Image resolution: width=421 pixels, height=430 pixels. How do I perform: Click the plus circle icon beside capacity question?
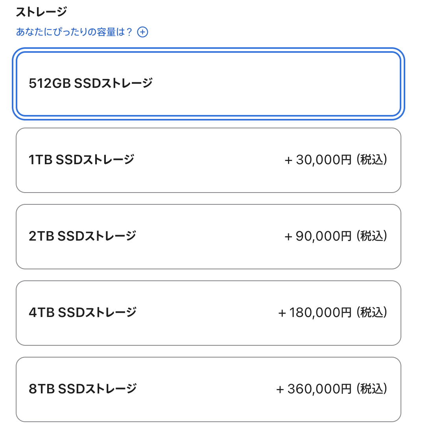142,32
